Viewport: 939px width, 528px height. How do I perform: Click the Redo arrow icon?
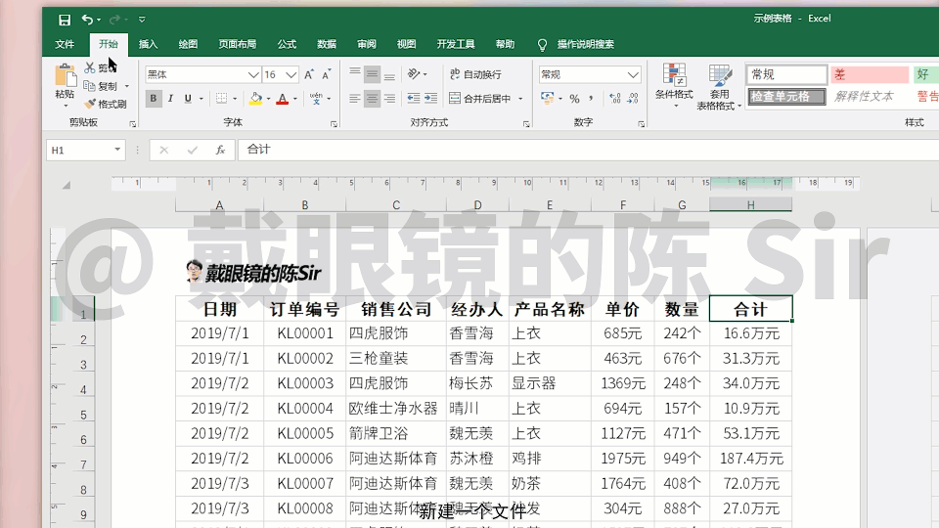pyautogui.click(x=114, y=20)
